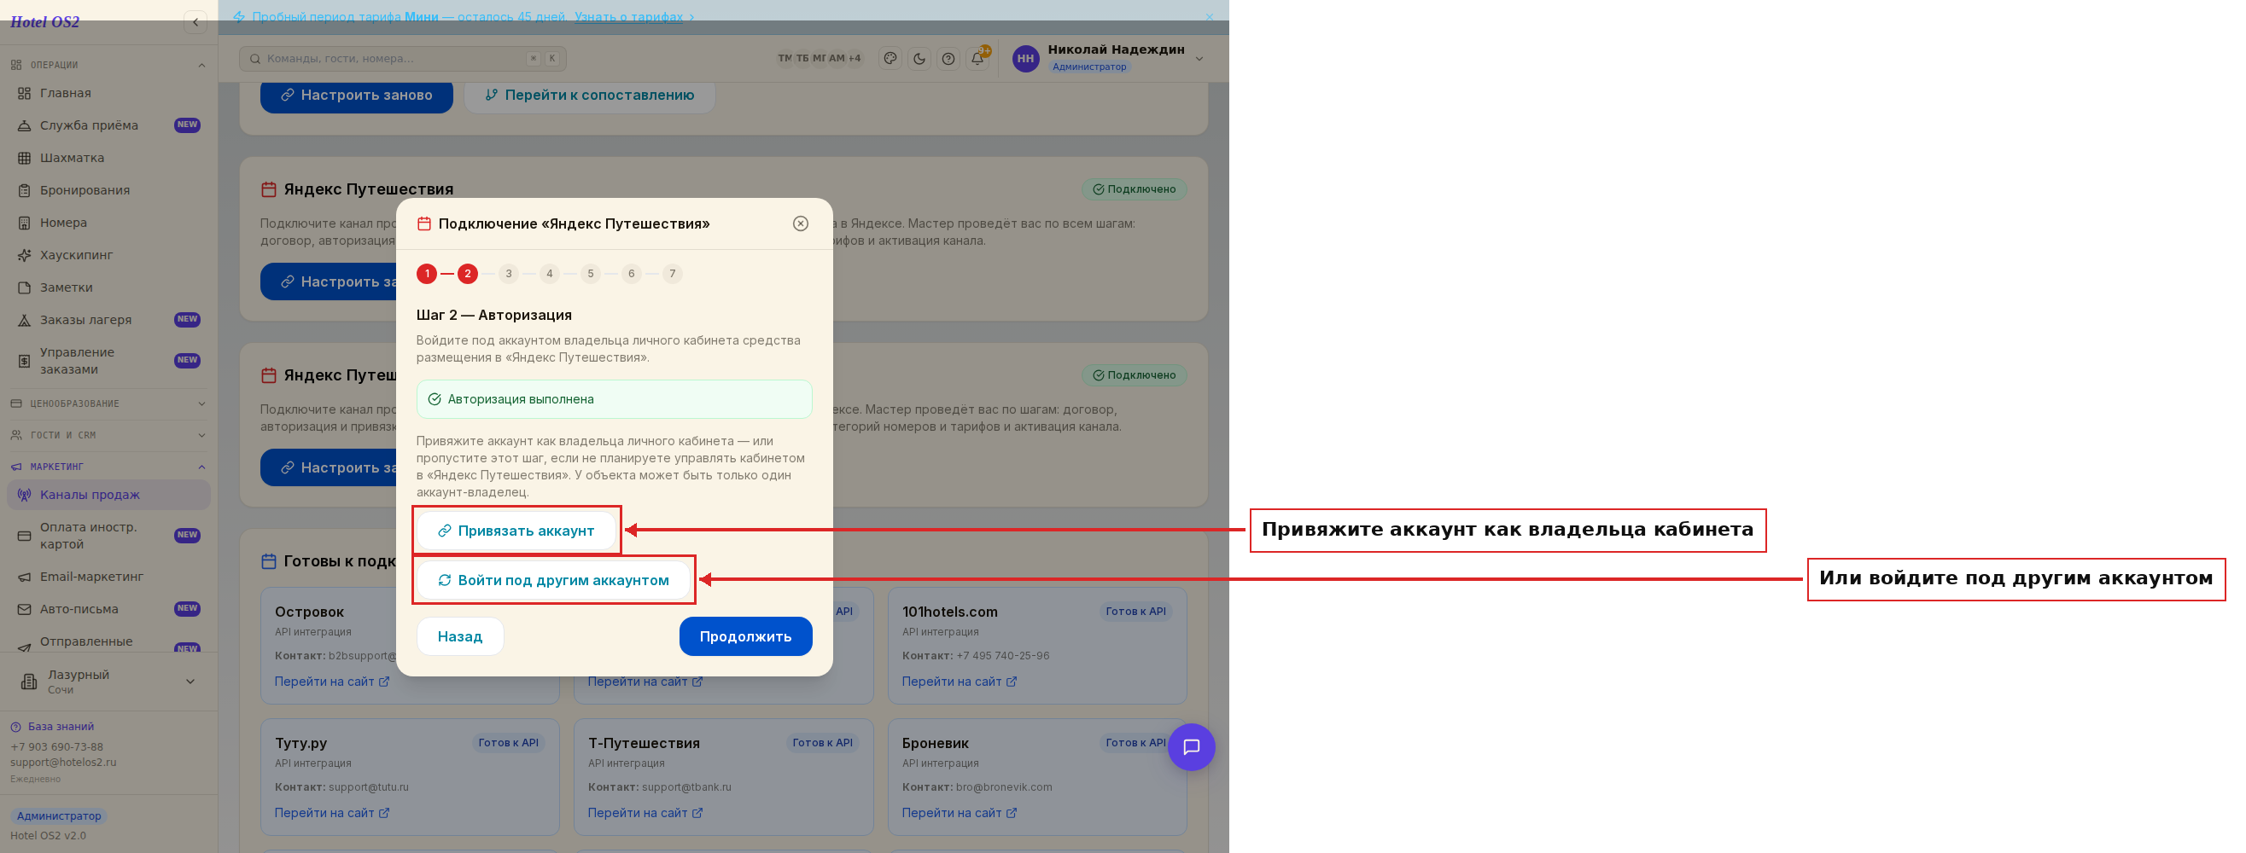Open Заметки in the sidebar

109,287
